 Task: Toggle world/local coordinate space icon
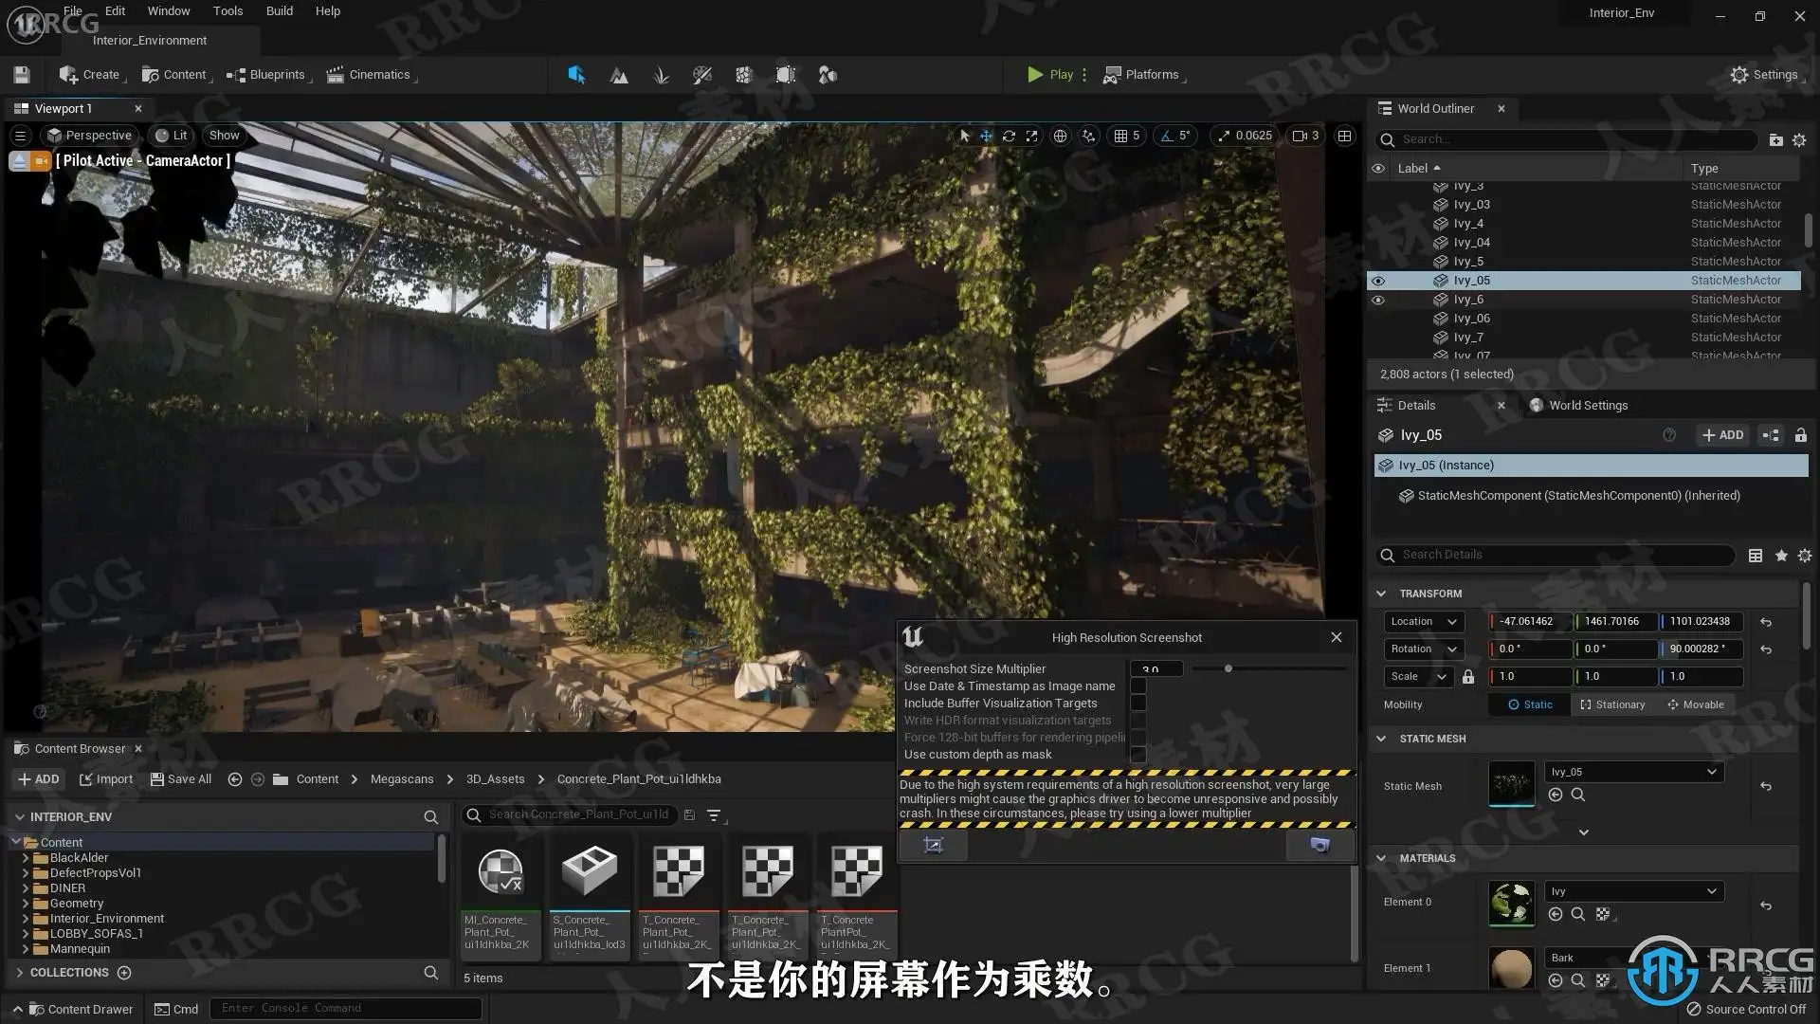pos(1060,136)
